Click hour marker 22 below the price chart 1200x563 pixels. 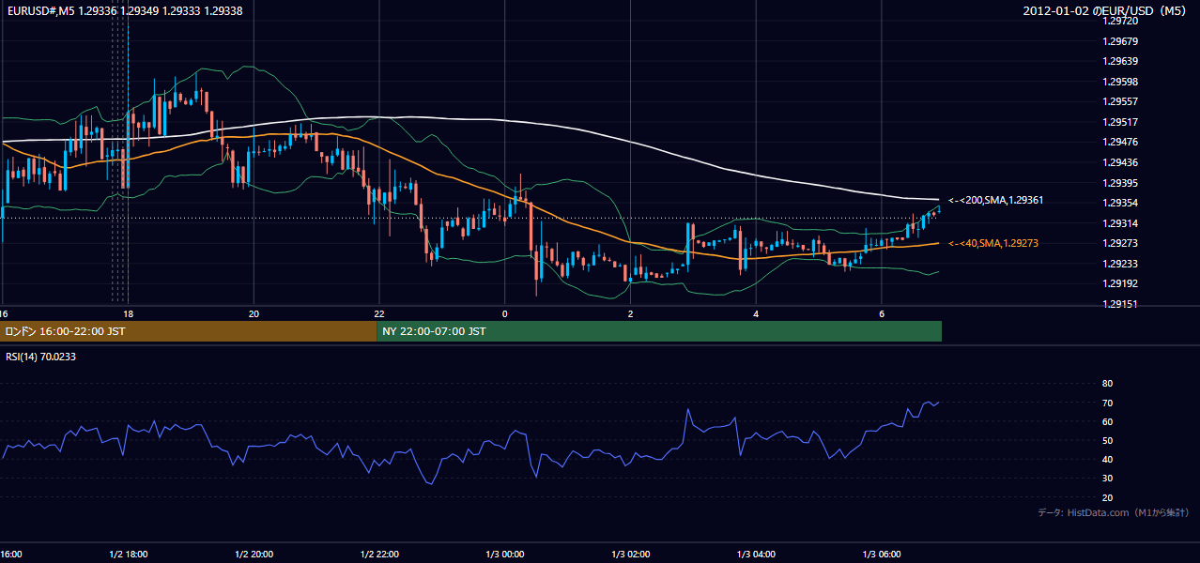click(x=379, y=313)
